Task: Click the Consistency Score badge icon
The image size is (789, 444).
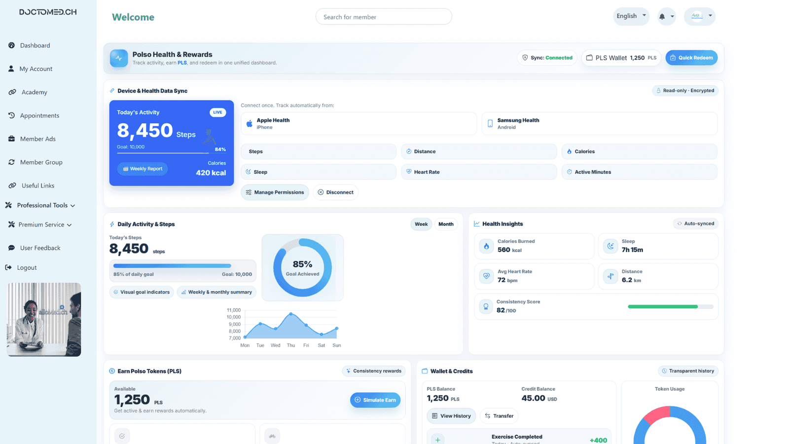Action: pos(486,306)
